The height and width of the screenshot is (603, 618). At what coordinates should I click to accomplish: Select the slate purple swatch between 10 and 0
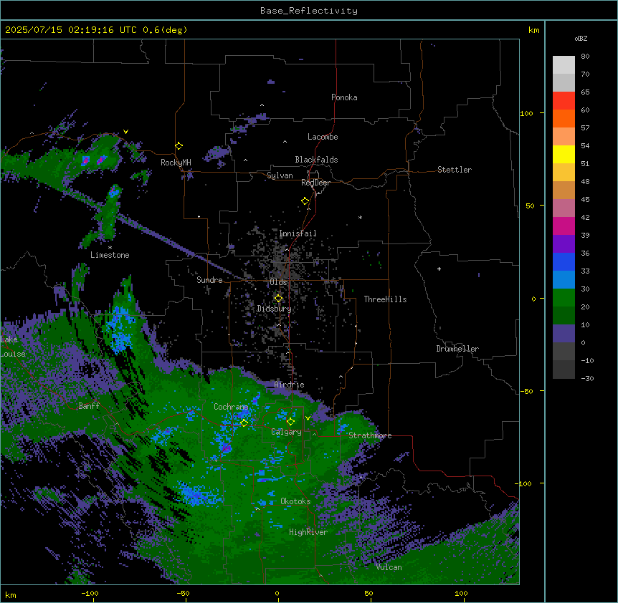pos(564,334)
